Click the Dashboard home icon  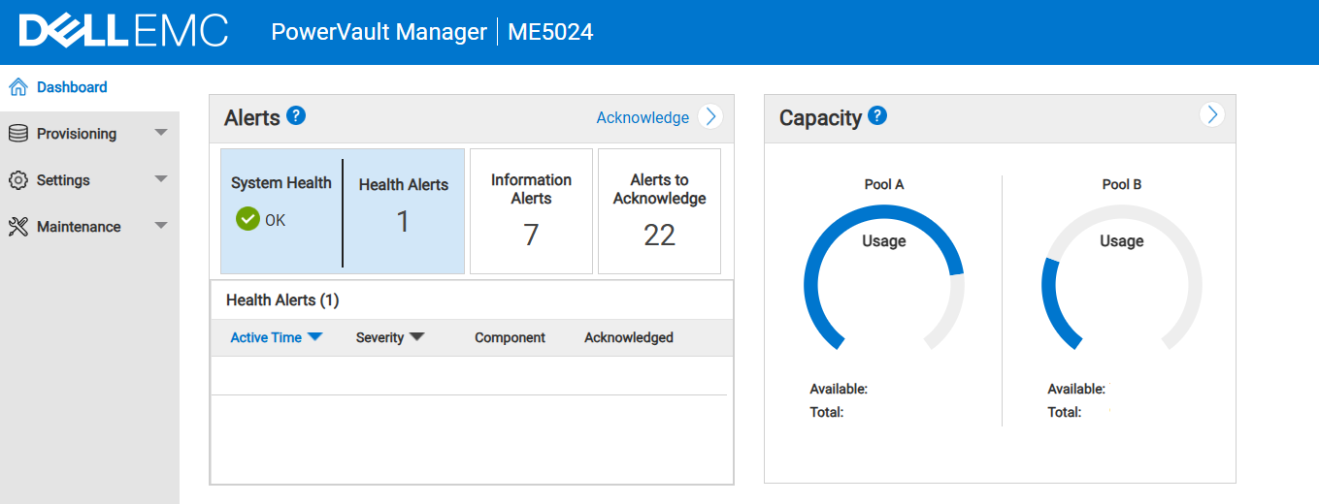tap(17, 87)
